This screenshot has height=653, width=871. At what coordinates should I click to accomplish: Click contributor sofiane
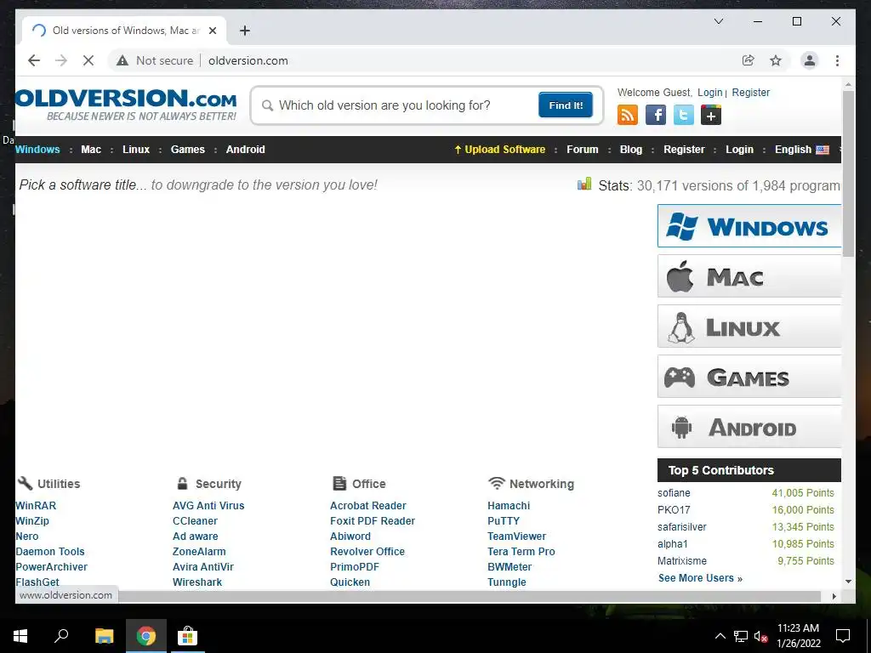674,493
